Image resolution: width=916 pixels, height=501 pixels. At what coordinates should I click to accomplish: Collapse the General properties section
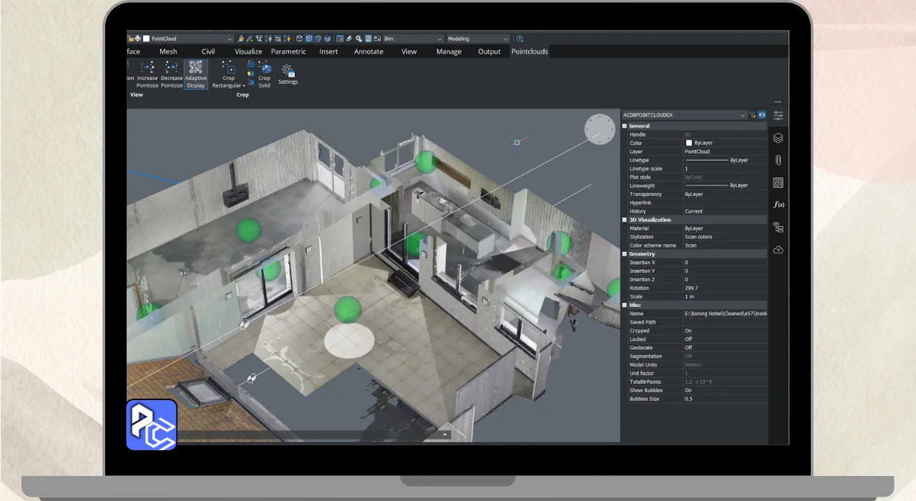pos(625,126)
